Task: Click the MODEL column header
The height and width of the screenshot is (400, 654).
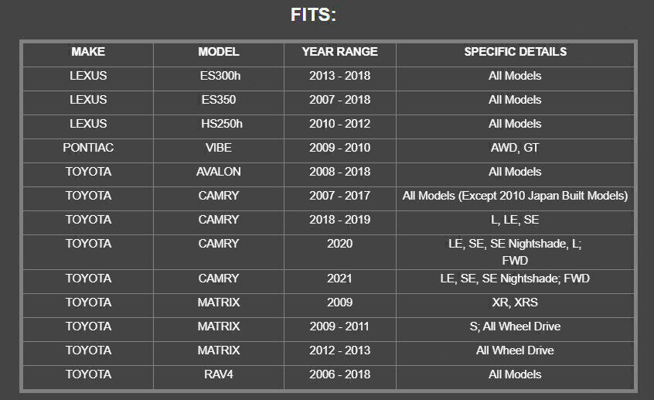Action: 219,52
